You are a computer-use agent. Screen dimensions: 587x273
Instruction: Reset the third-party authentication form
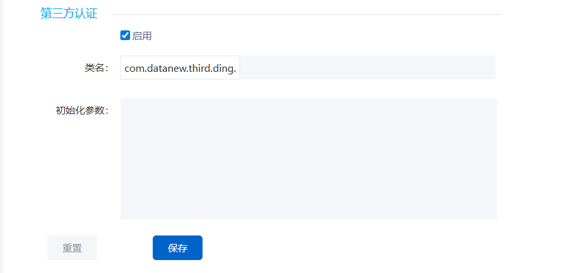pyautogui.click(x=72, y=248)
